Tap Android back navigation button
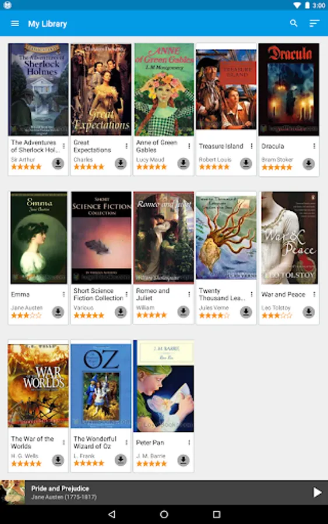The width and height of the screenshot is (328, 524). 112,514
